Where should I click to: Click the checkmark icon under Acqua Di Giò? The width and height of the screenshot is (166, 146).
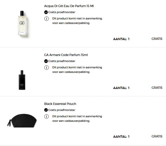tap(46, 12)
